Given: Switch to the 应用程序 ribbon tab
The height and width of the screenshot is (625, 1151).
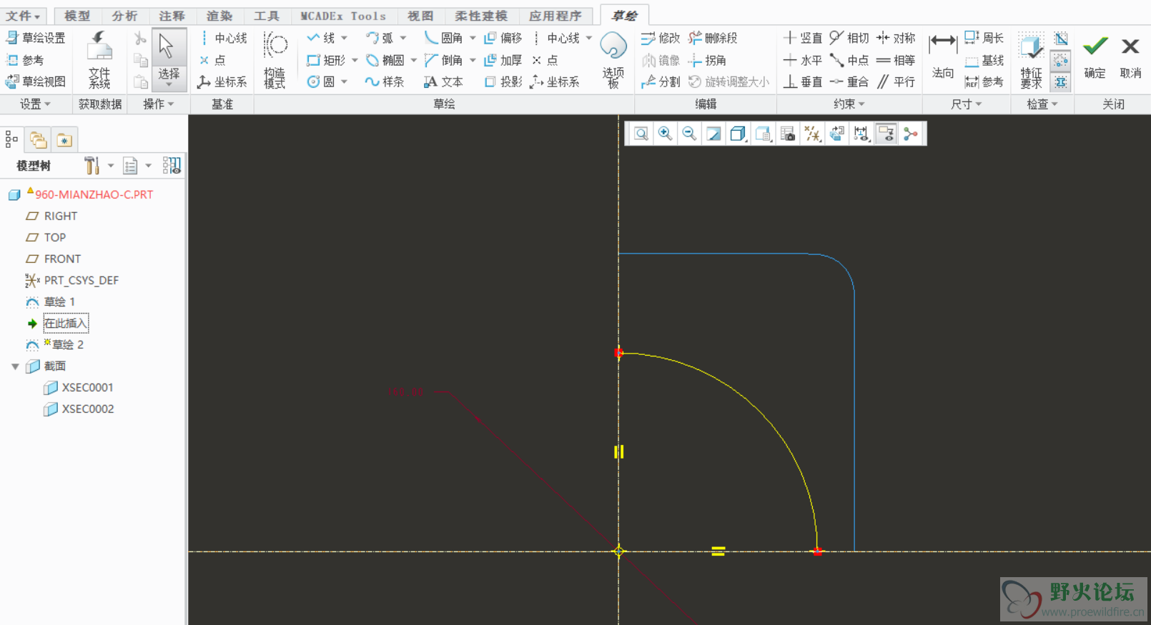Looking at the screenshot, I should point(555,16).
